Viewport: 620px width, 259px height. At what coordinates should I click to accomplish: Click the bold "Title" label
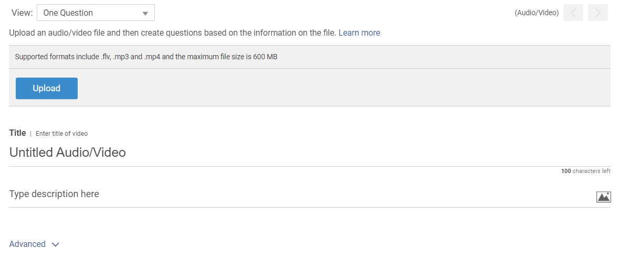coord(18,133)
